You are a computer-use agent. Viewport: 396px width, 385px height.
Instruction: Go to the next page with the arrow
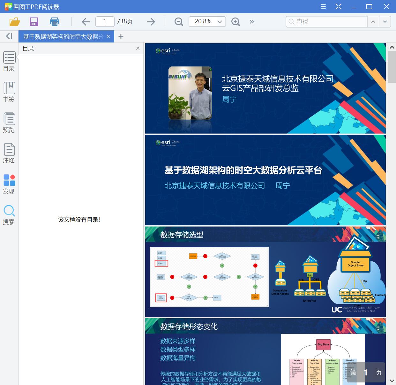coord(151,21)
